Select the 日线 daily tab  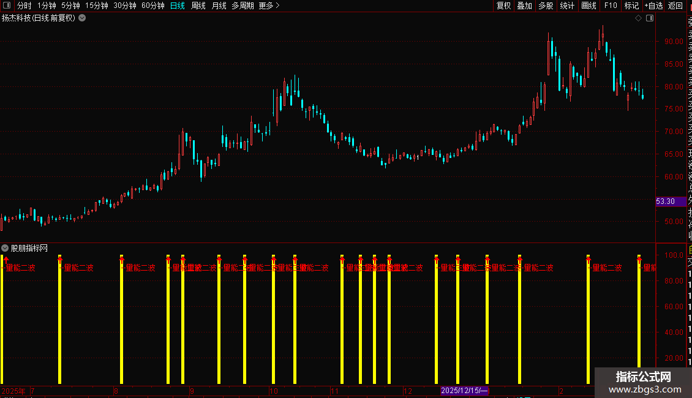coord(178,6)
